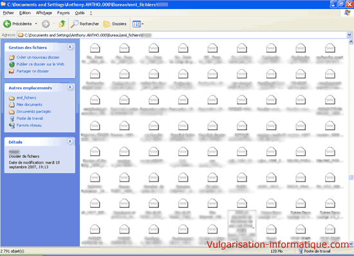The height and width of the screenshot is (256, 354).
Task: Click the green Précédente back arrow
Action: [x=7, y=24]
